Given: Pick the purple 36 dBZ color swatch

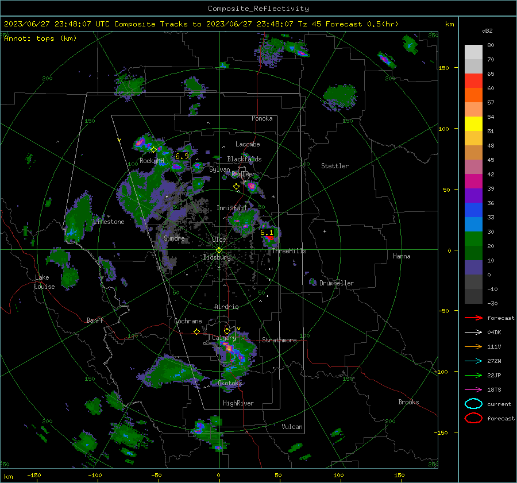Looking at the screenshot, I should pyautogui.click(x=473, y=196).
